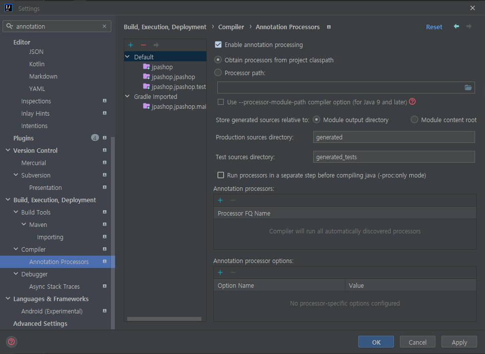This screenshot has height=354, width=485.
Task: Enable Run processors in a separate step
Action: point(220,175)
